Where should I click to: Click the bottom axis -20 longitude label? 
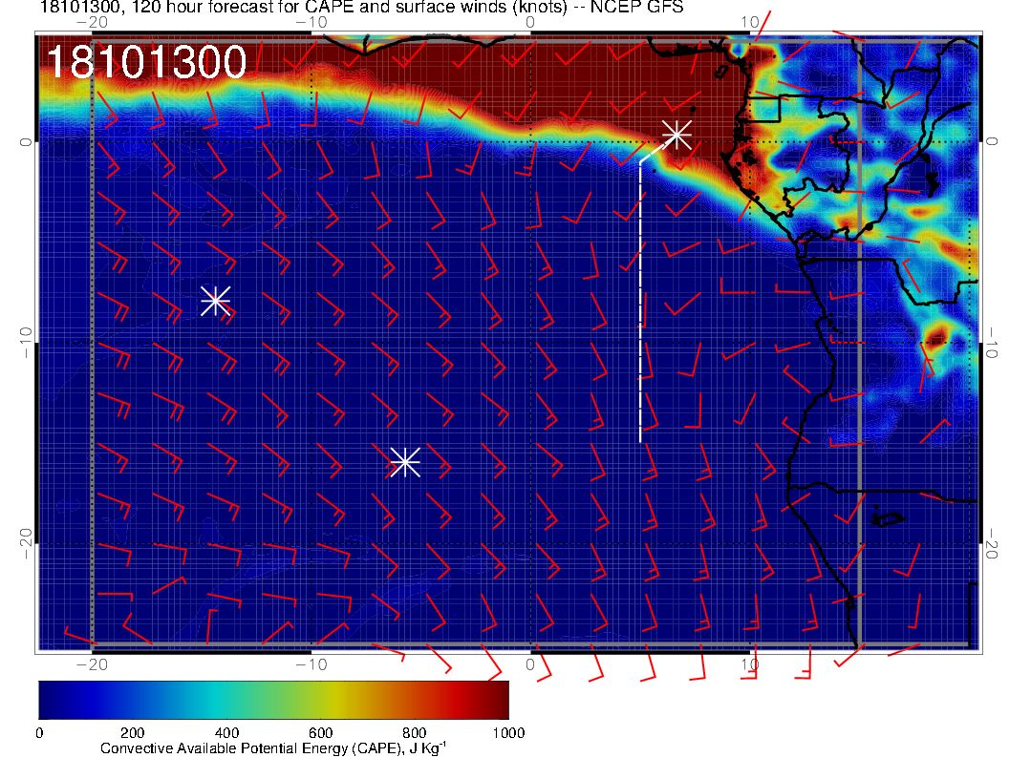pos(91,663)
